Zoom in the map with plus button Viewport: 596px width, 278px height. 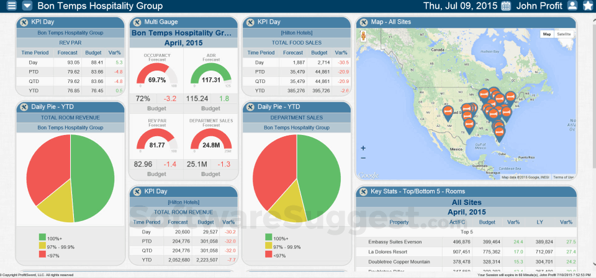pos(363,149)
